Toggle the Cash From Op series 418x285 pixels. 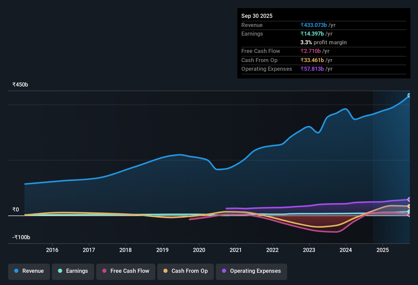185,271
